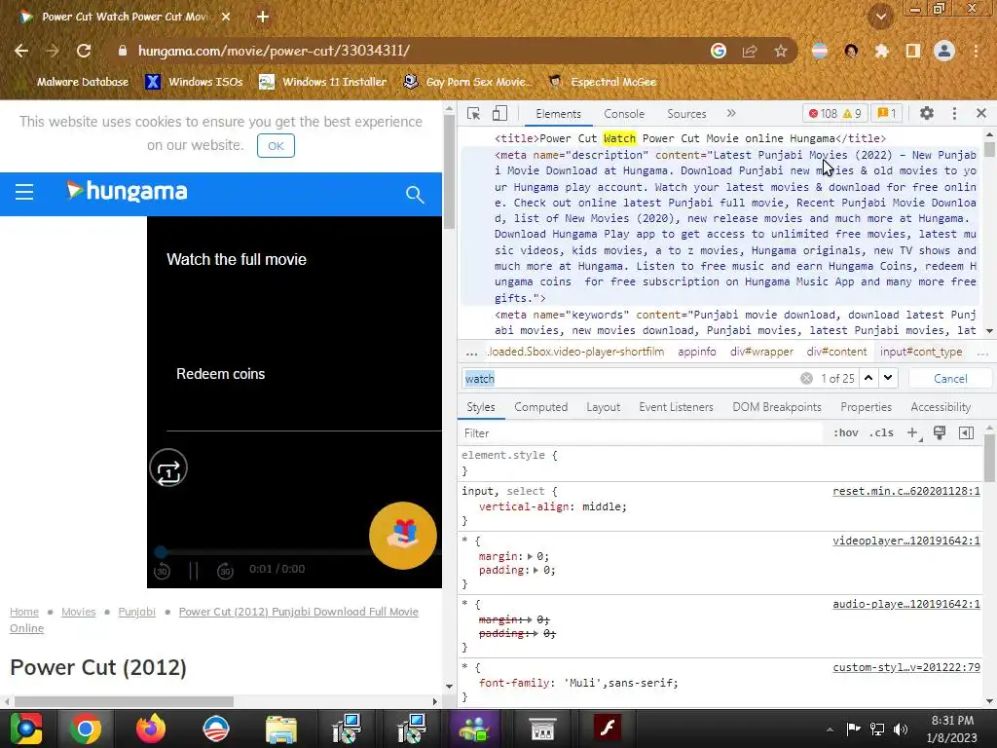The height and width of the screenshot is (748, 997).
Task: Select appinfo in the breadcrumb
Action: pos(696,352)
